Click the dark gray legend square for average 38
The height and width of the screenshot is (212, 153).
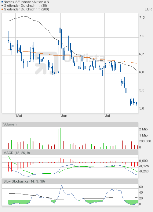(x=2, y=6)
